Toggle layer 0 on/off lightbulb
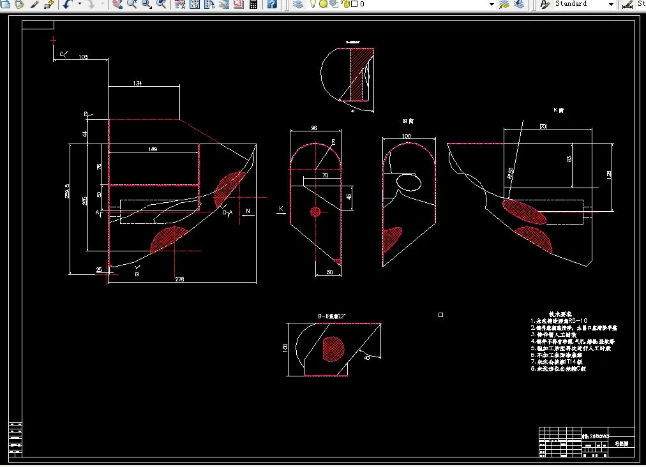646x467 pixels. coord(313,4)
